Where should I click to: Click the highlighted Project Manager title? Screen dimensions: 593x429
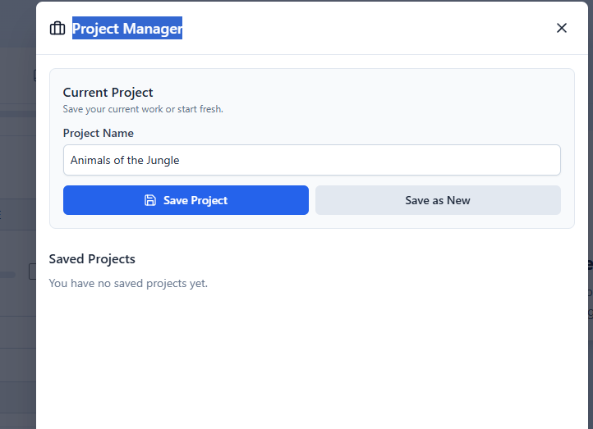tap(127, 29)
